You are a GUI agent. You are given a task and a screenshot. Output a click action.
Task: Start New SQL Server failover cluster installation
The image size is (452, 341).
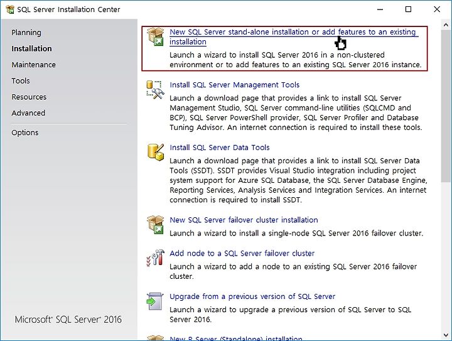[244, 220]
